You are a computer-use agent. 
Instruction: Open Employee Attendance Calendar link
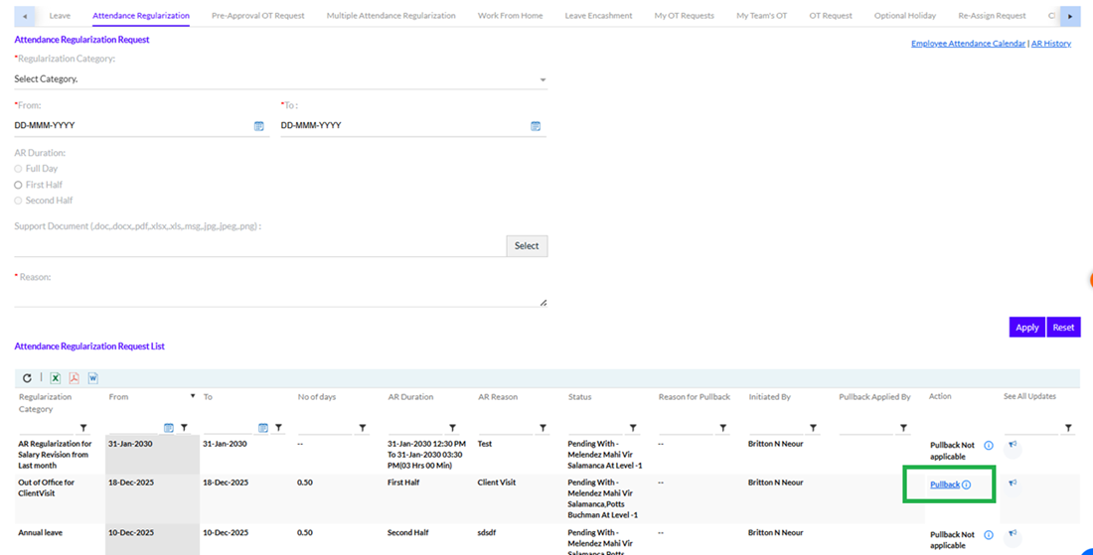click(967, 44)
